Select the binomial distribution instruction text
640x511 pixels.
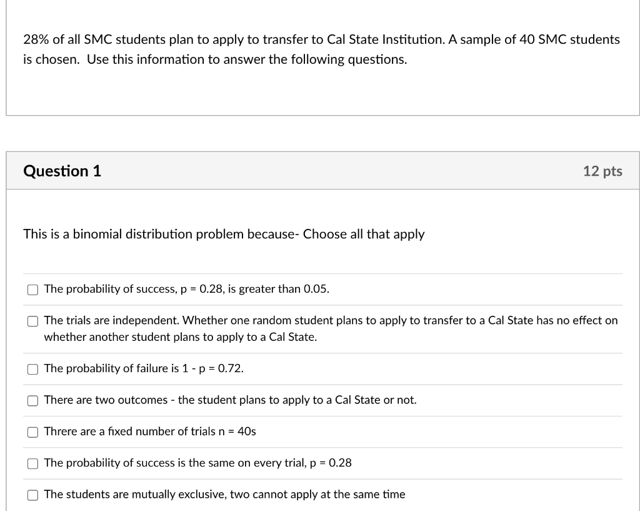coord(223,234)
